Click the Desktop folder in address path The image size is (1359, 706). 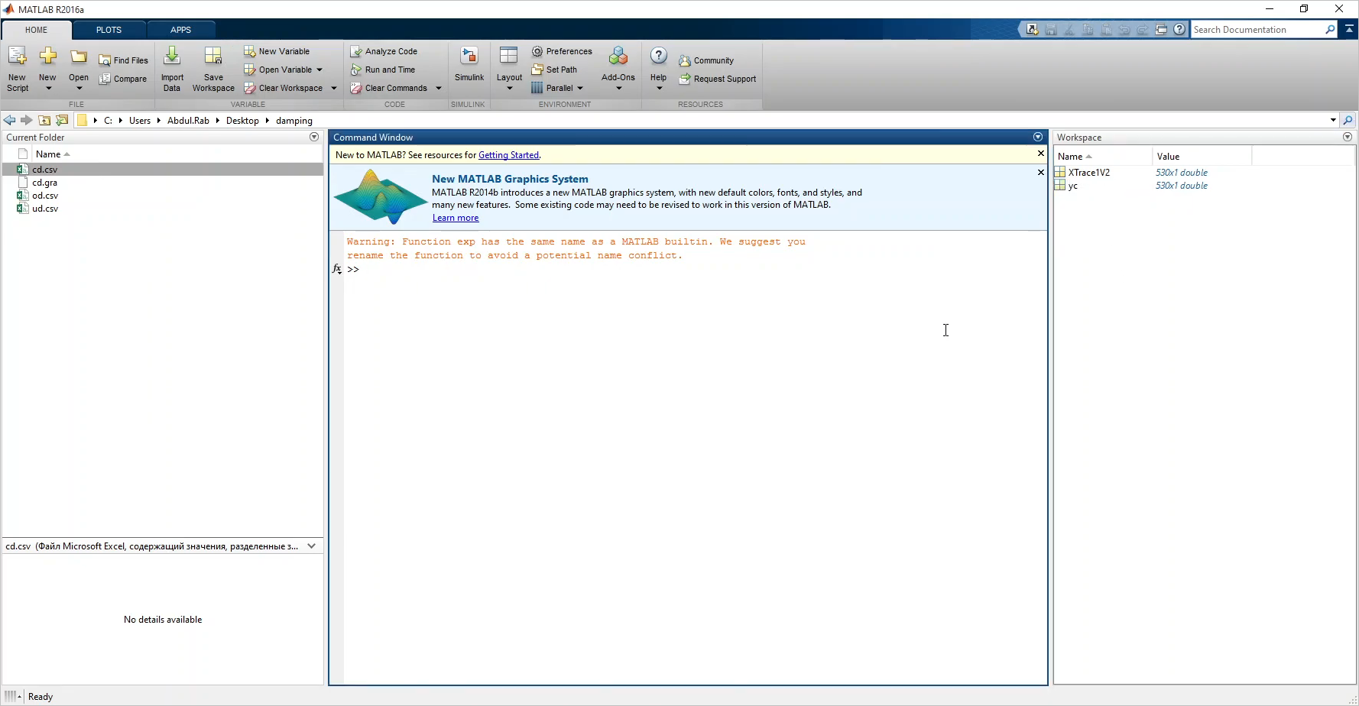pos(242,120)
